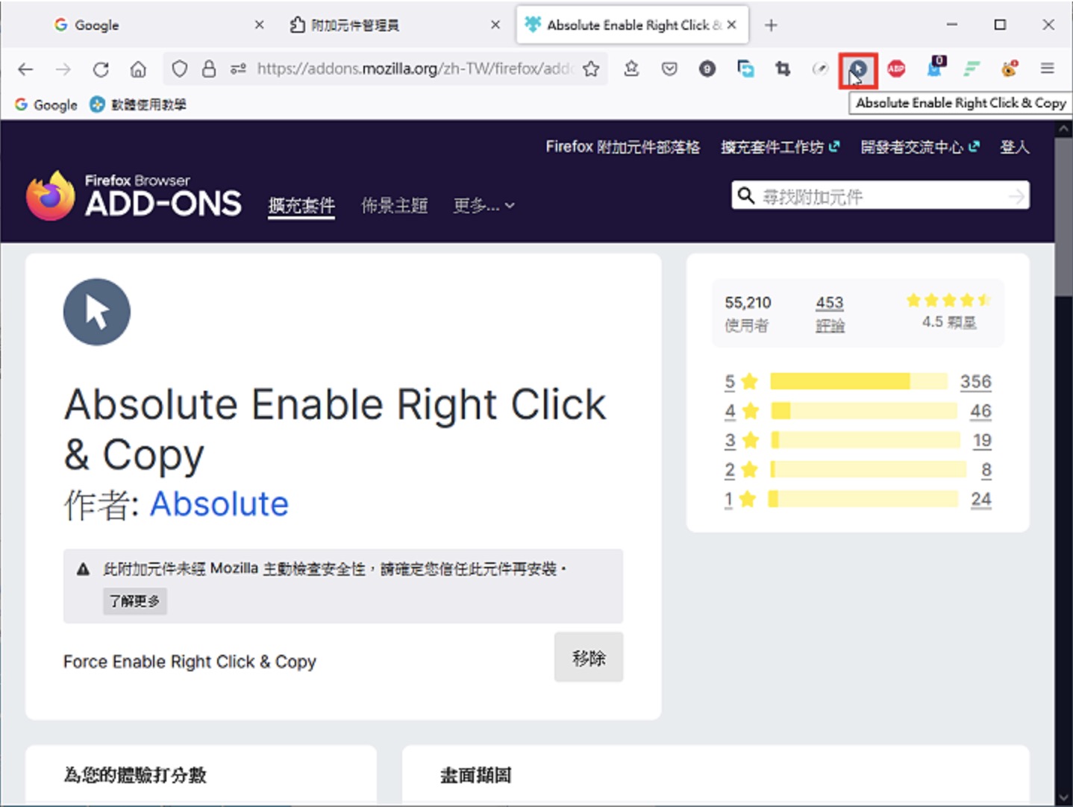The height and width of the screenshot is (807, 1073).
Task: Click Force Enable Right Click & Copy description
Action: point(190,662)
